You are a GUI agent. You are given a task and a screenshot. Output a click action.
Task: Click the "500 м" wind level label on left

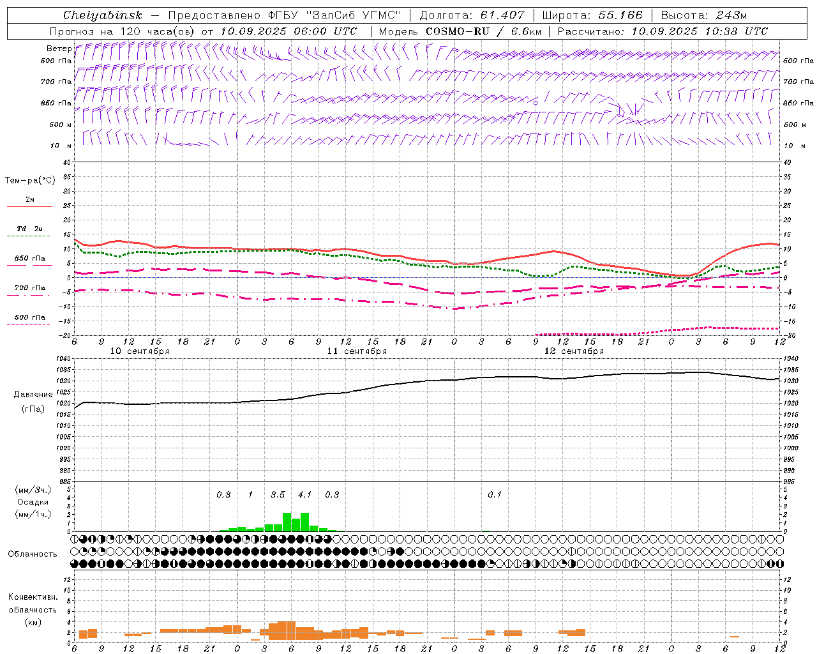(61, 125)
